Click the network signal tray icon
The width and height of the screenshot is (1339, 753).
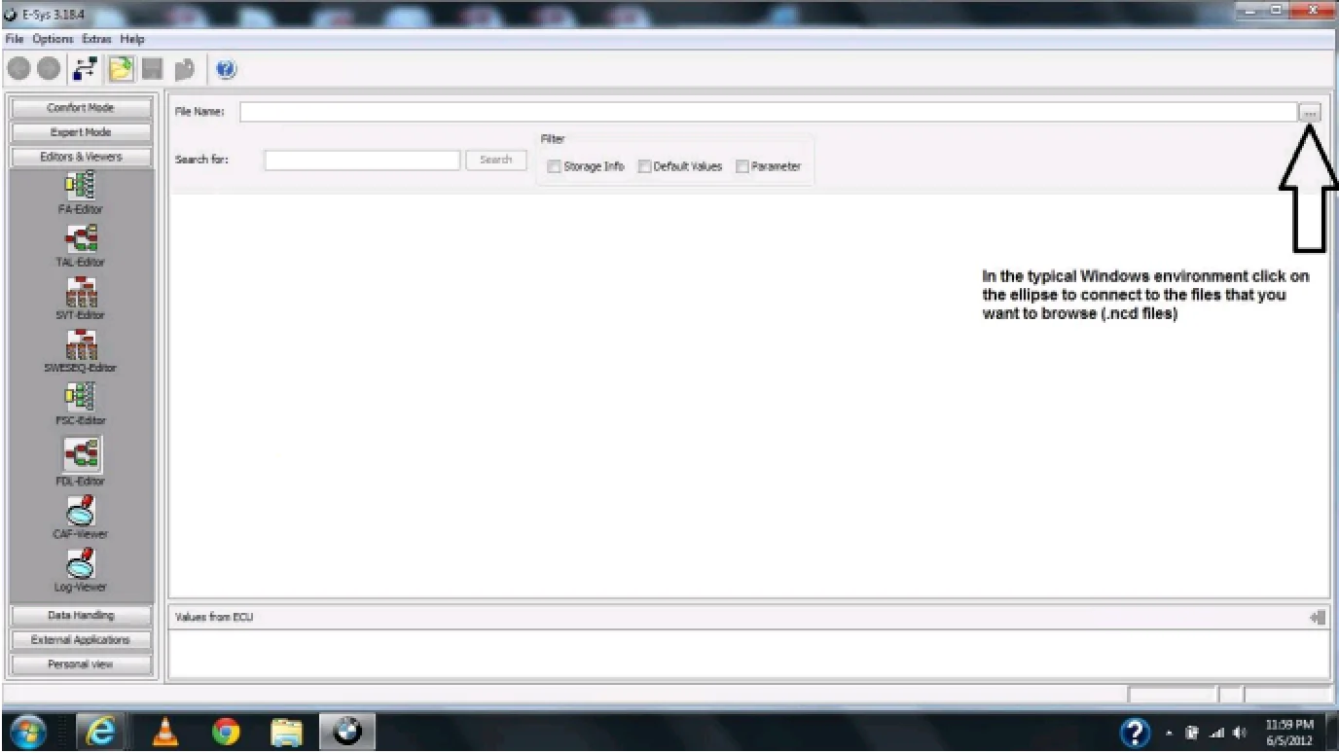[1216, 733]
